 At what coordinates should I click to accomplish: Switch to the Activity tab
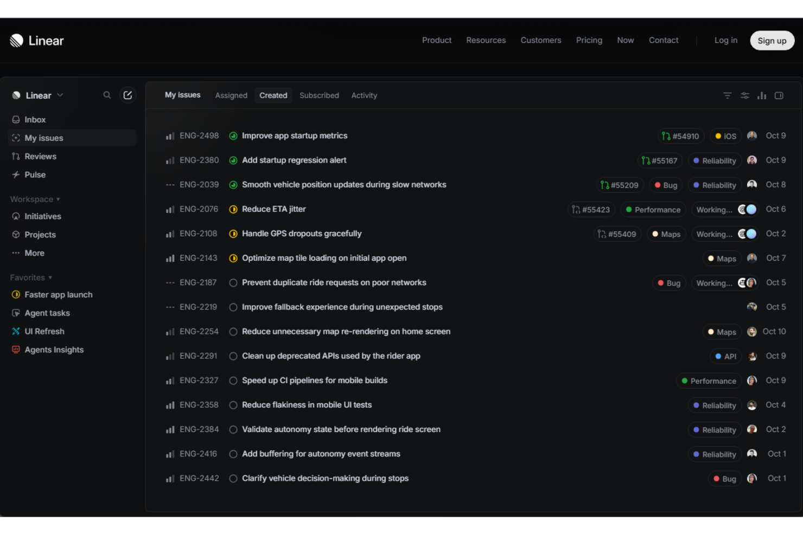[x=364, y=95]
